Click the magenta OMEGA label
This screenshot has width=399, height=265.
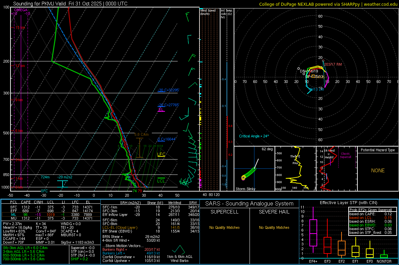(x=21, y=10)
